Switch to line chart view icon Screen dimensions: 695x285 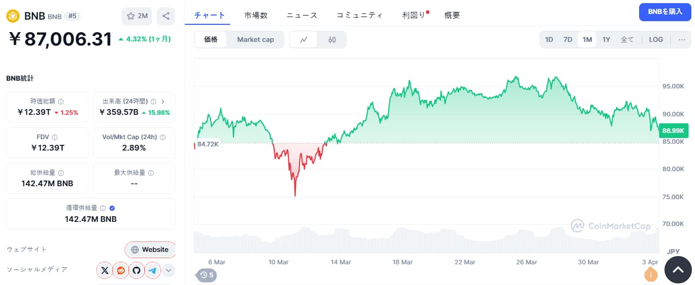304,39
